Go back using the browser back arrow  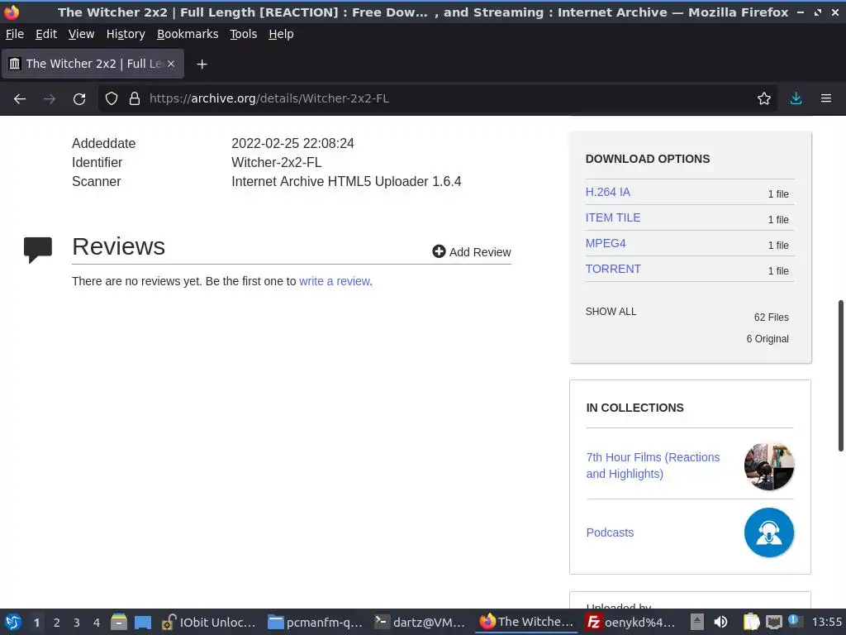pos(20,99)
